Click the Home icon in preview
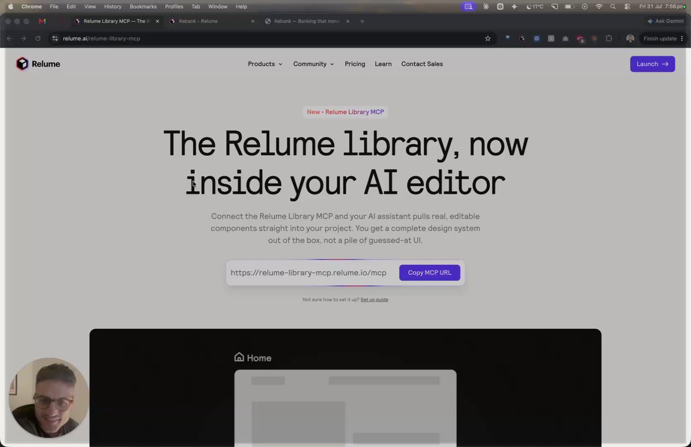 pos(239,357)
